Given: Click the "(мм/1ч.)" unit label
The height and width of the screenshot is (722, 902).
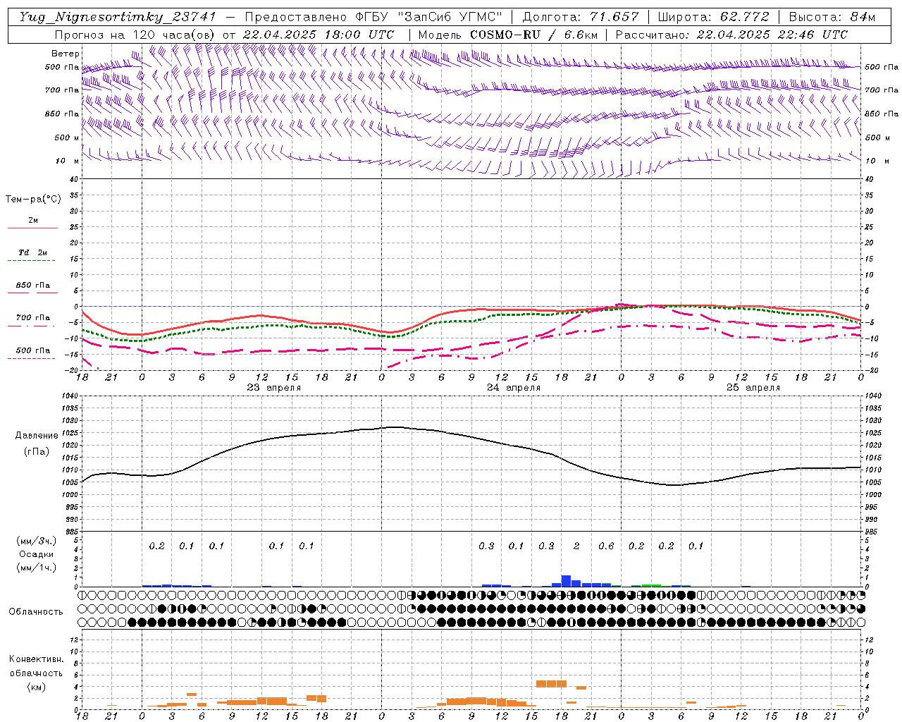Looking at the screenshot, I should pyautogui.click(x=36, y=568).
